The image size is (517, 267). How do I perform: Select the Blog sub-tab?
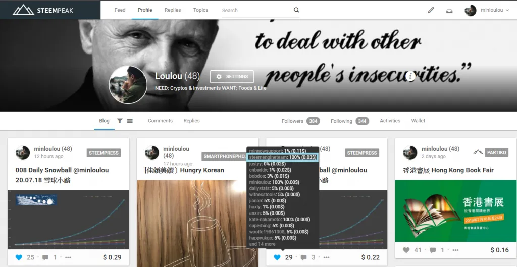tap(104, 121)
